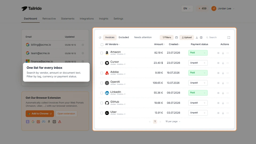The height and width of the screenshot is (144, 256).
Task: Select page 1 in pagination
Action: (x=155, y=122)
